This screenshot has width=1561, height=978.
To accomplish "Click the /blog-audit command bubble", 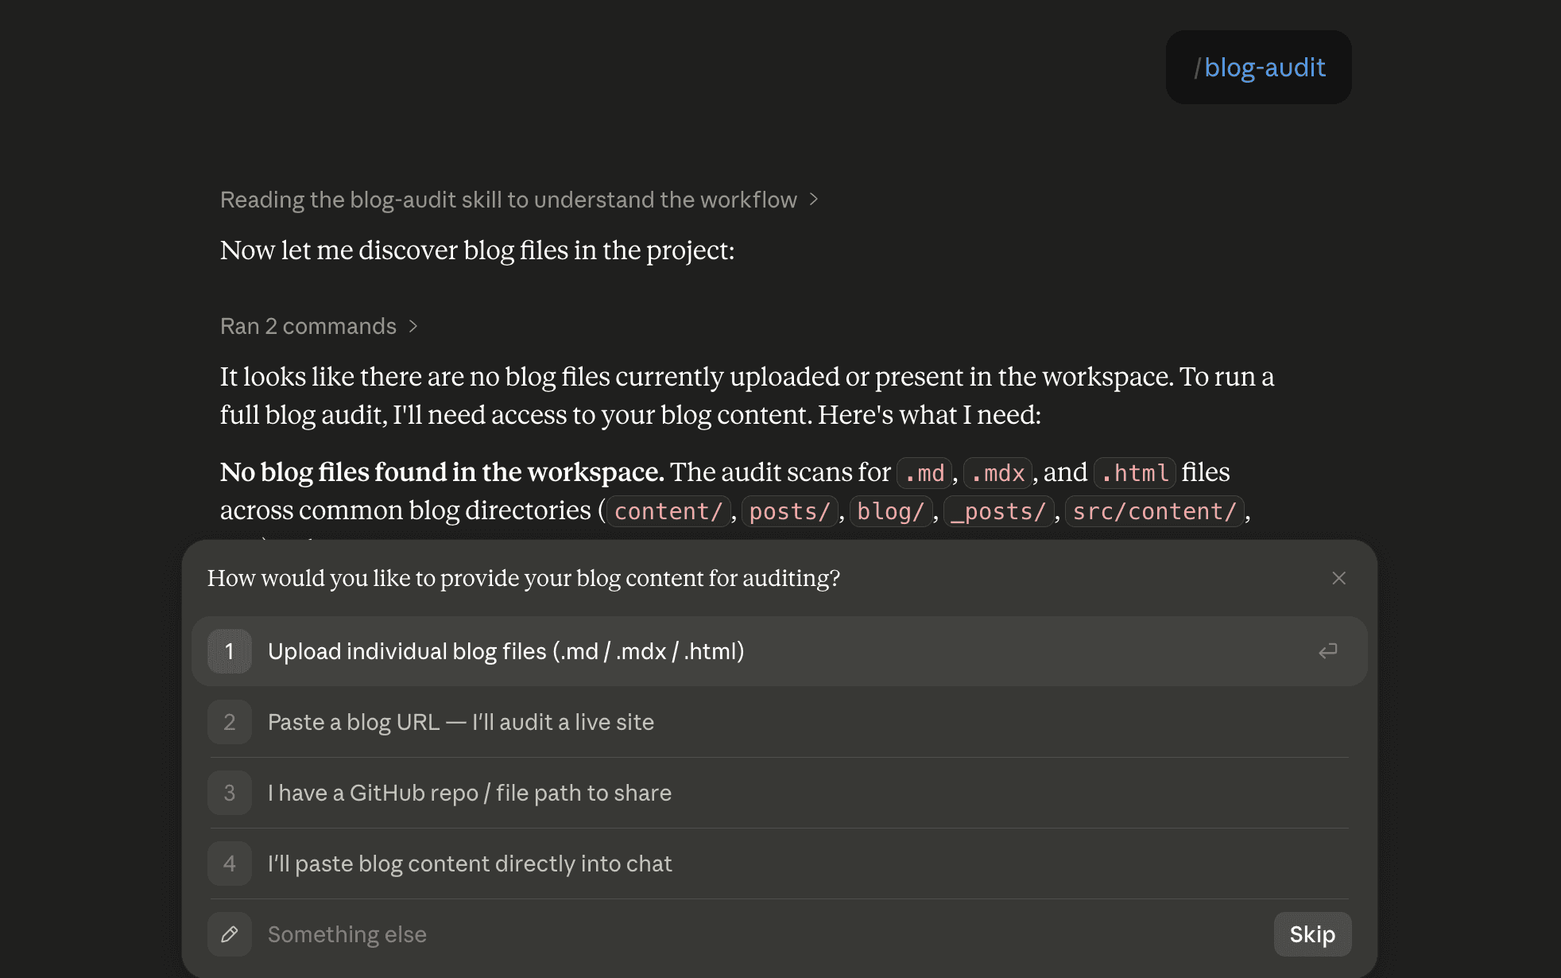I will point(1258,68).
